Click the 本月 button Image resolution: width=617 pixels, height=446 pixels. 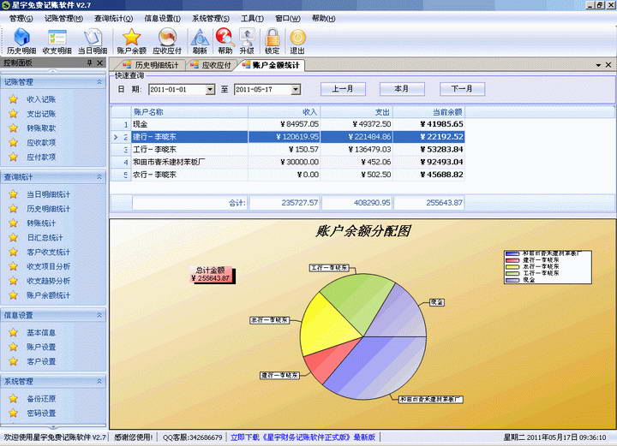(x=402, y=89)
